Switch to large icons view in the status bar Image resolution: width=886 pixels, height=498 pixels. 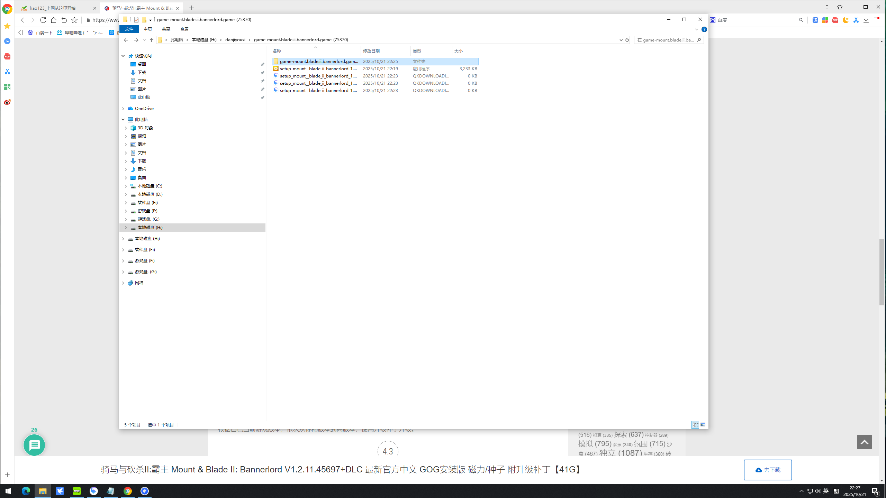pyautogui.click(x=703, y=425)
